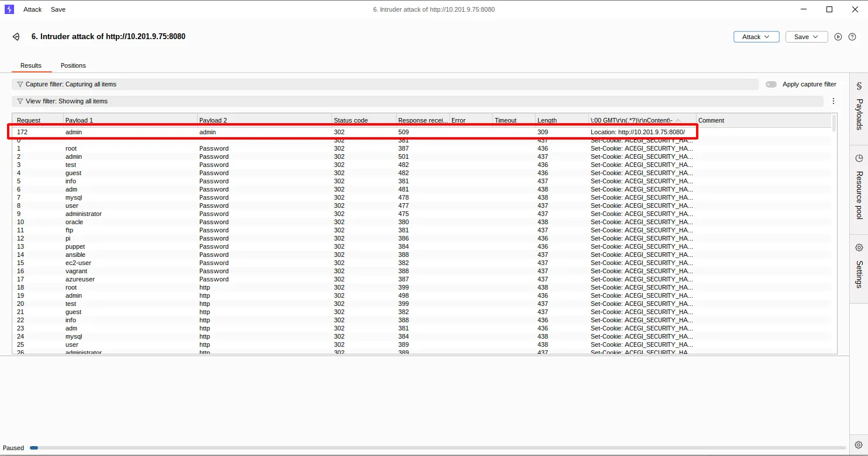
Task: Open the Capture filter settings bar
Action: [x=385, y=84]
